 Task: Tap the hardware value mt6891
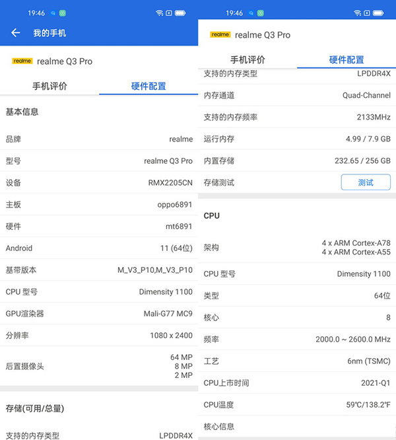[179, 226]
